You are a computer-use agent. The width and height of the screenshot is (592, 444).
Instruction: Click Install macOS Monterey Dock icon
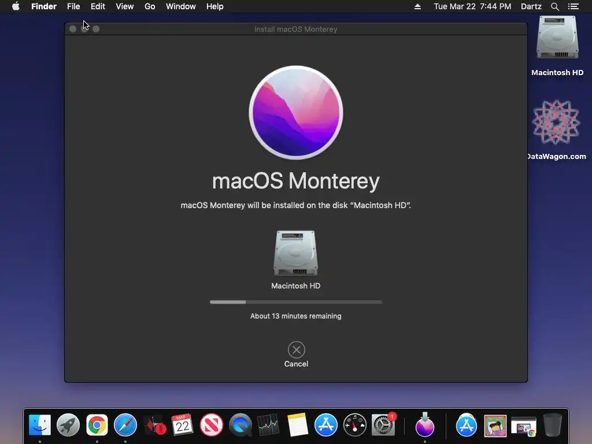425,425
